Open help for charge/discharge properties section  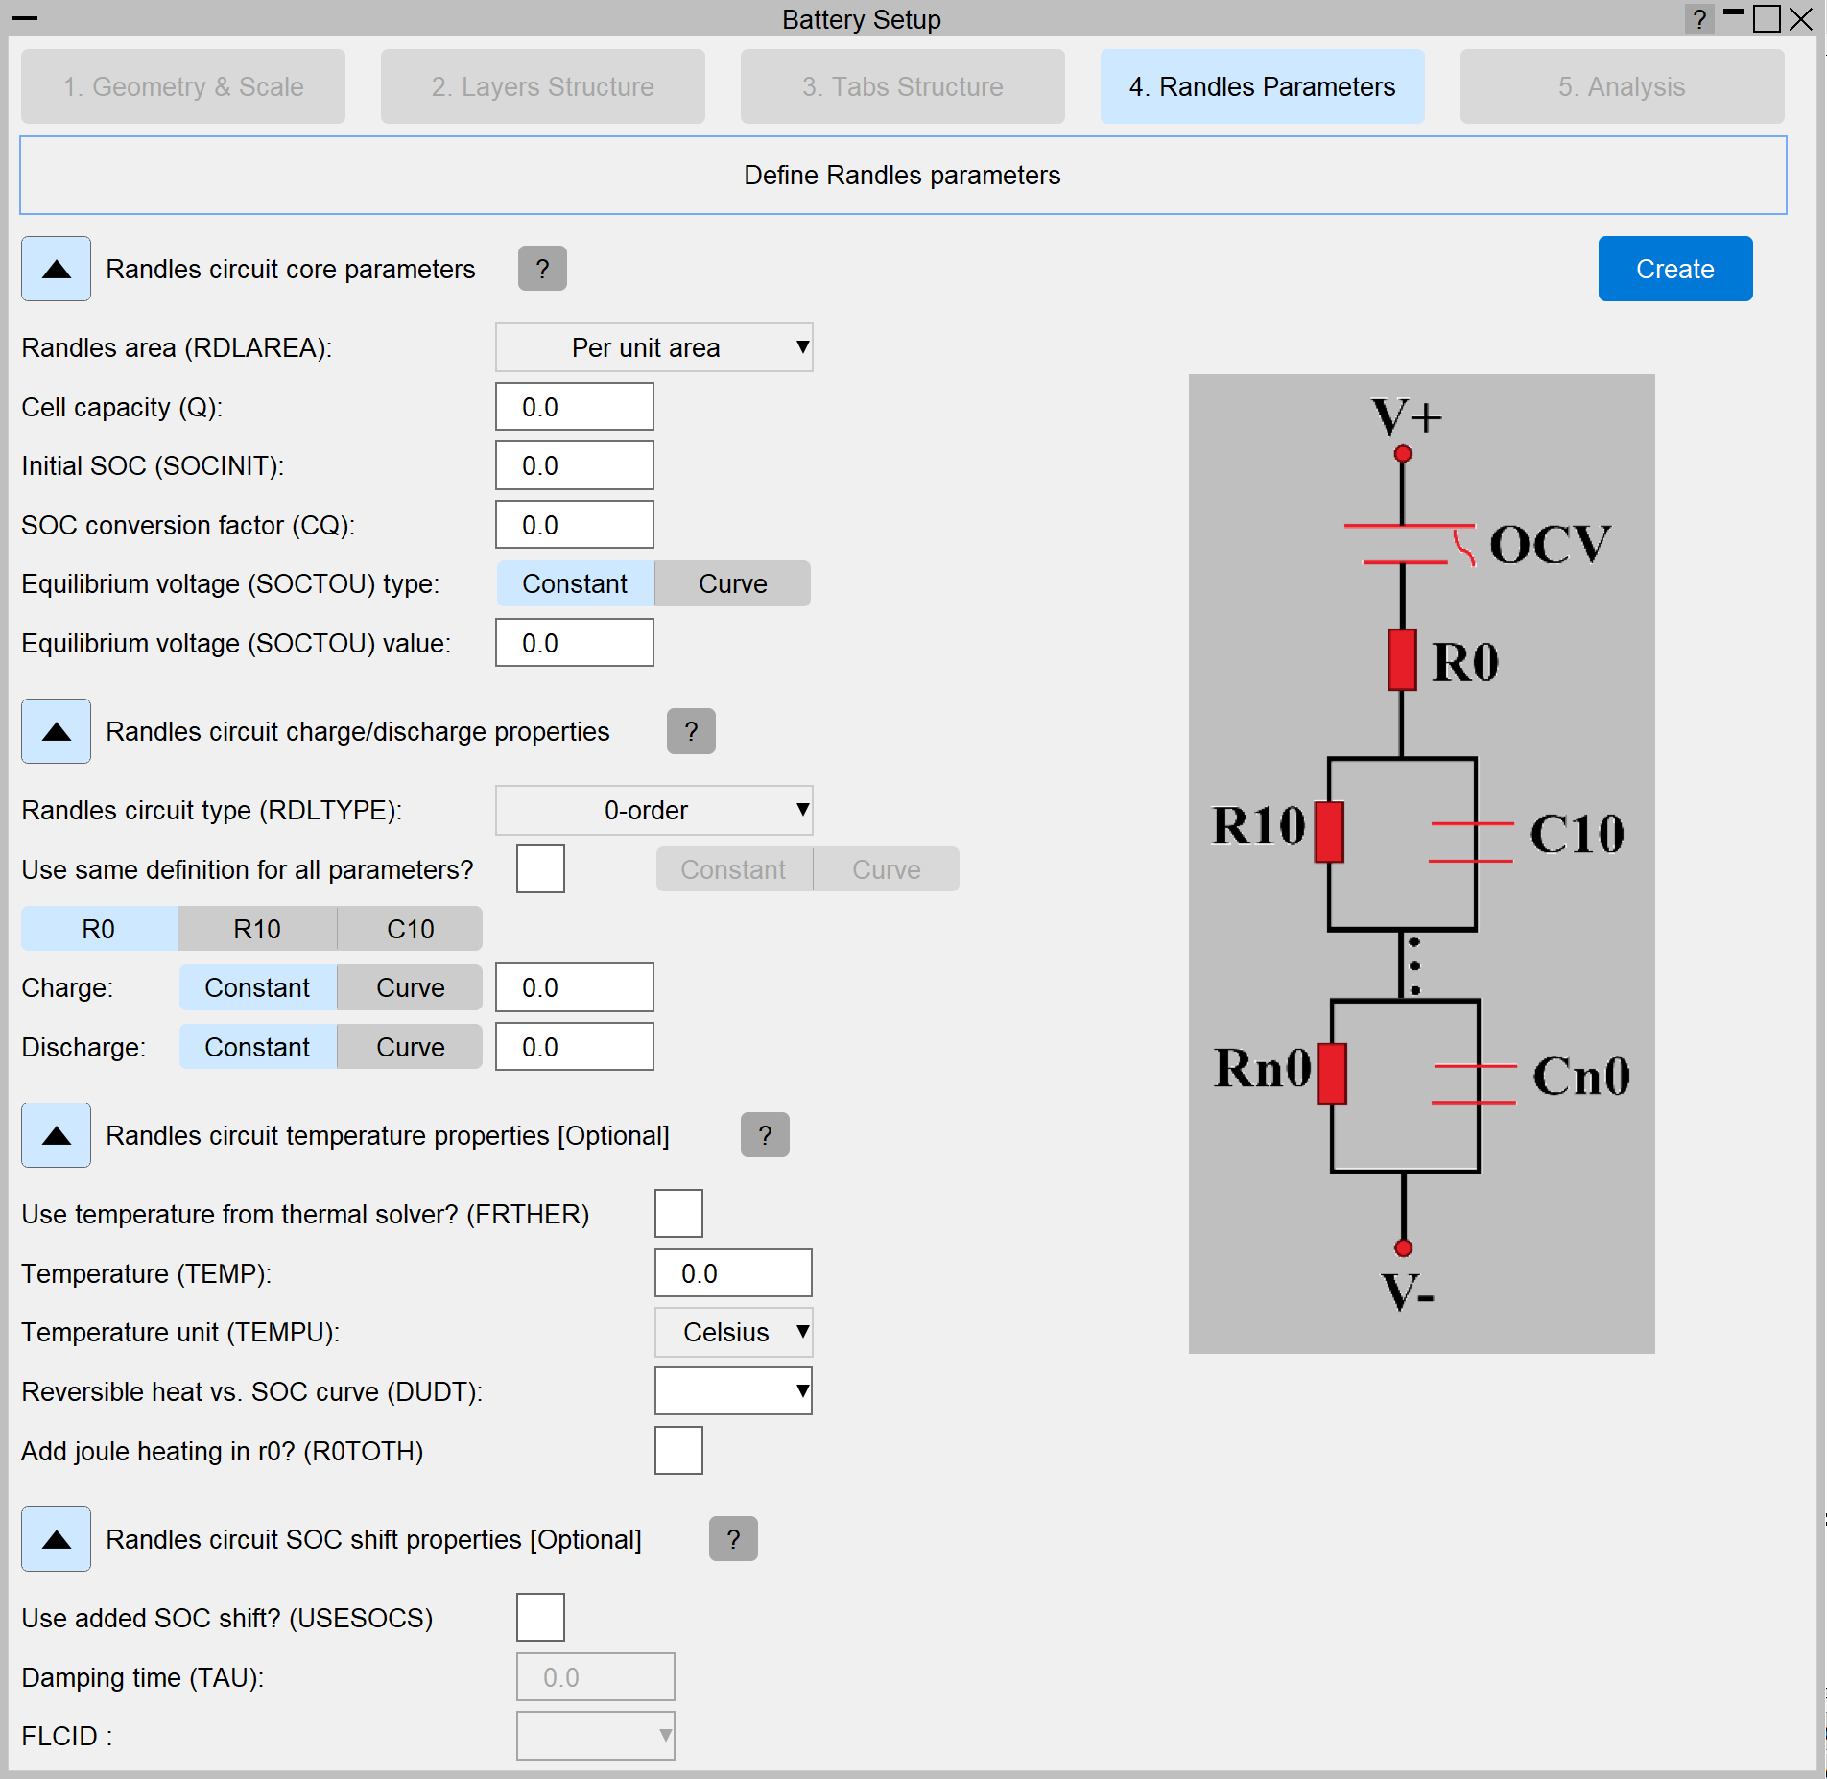(x=691, y=731)
